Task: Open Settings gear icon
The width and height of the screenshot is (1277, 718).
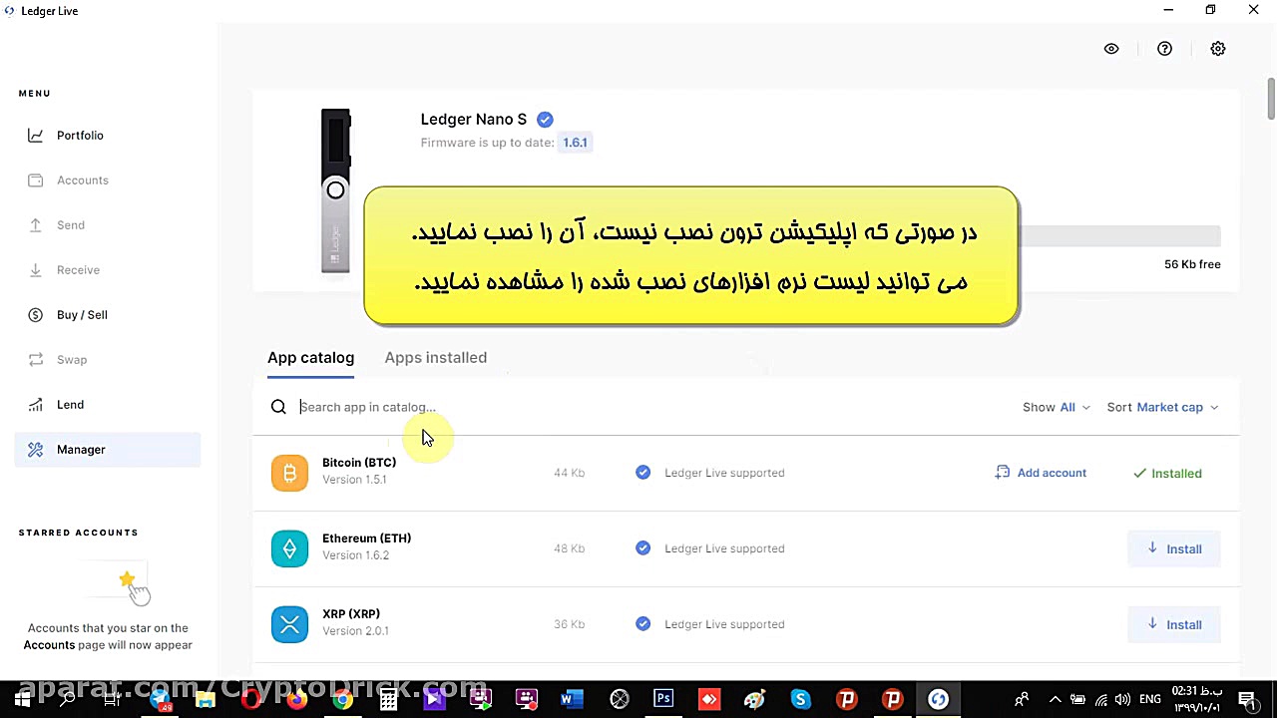Action: click(1218, 49)
